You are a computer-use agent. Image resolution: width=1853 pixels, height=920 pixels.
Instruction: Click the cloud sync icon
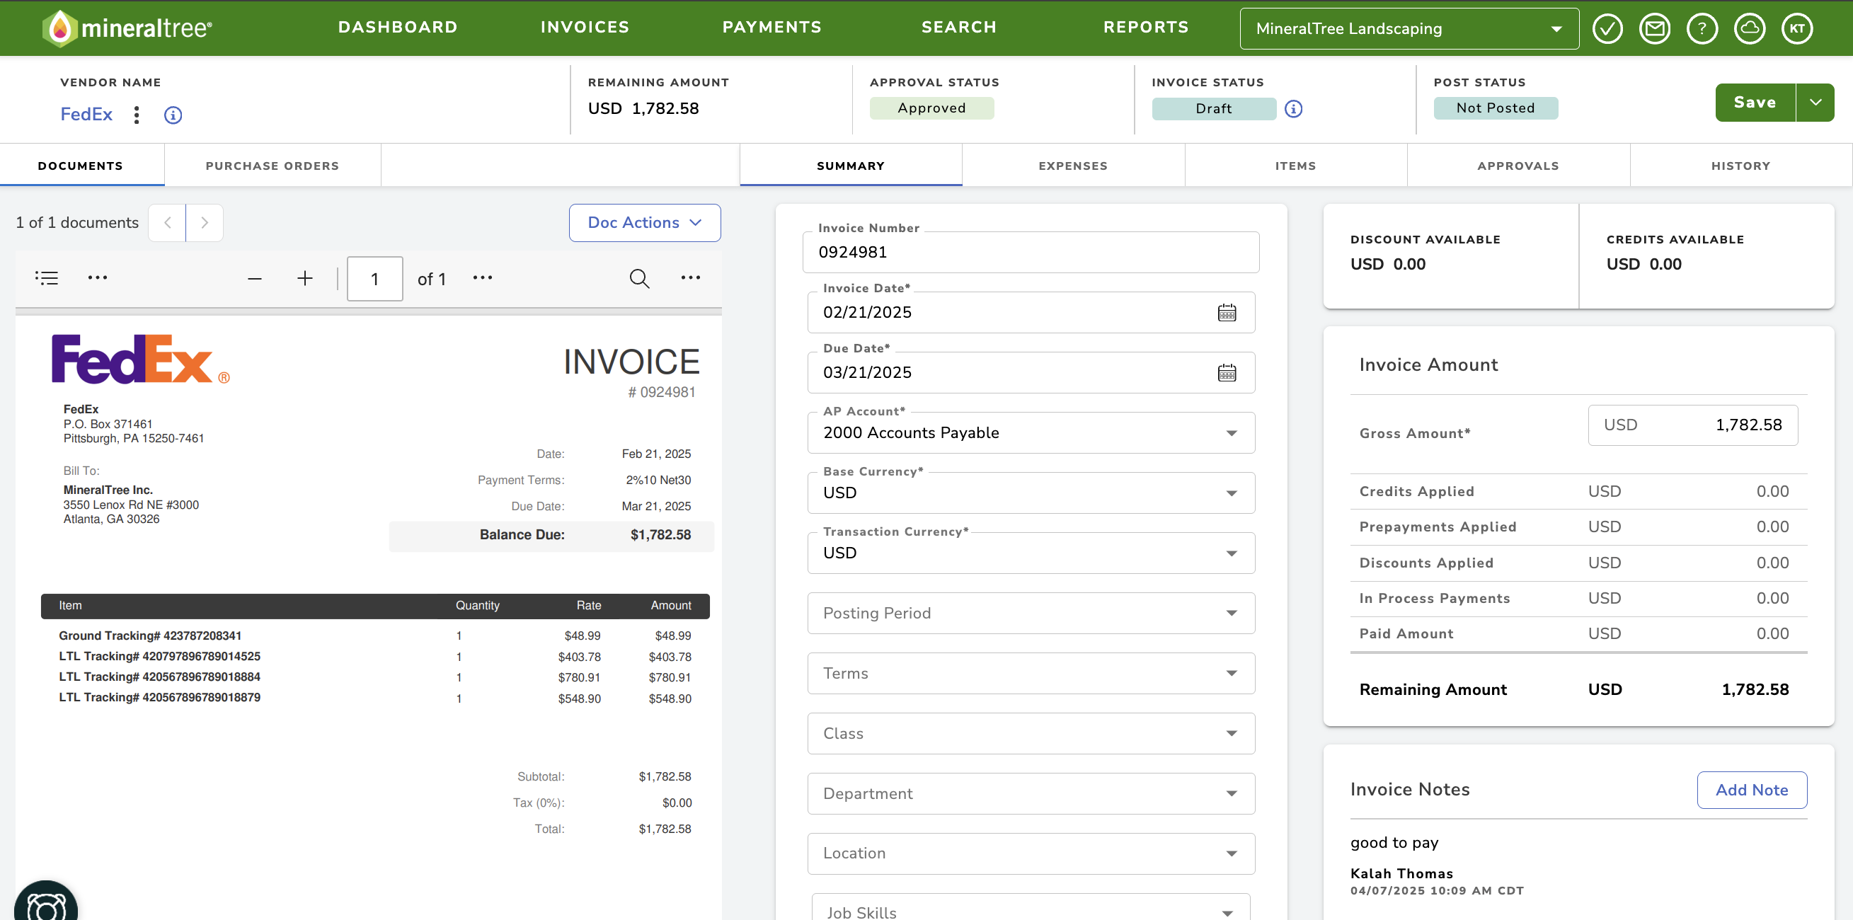click(1750, 29)
